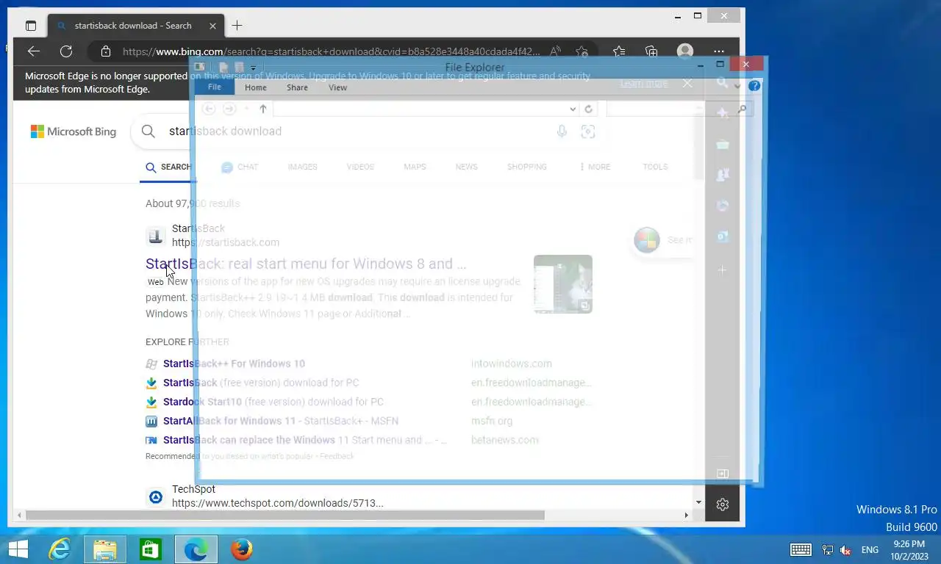Open Edge Settings and more menu
Screen dimensions: 941x564
point(719,51)
